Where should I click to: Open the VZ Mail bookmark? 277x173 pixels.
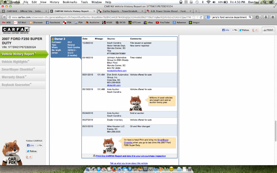pyautogui.click(x=20, y=22)
